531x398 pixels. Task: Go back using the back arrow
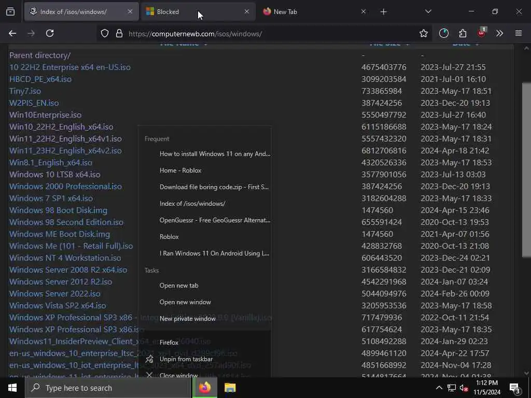pos(12,33)
